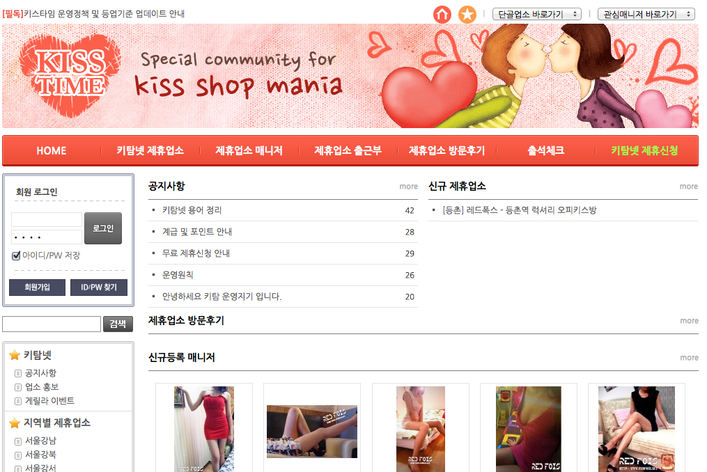Click the orange home icon at top
This screenshot has height=472, width=707.
(x=442, y=15)
